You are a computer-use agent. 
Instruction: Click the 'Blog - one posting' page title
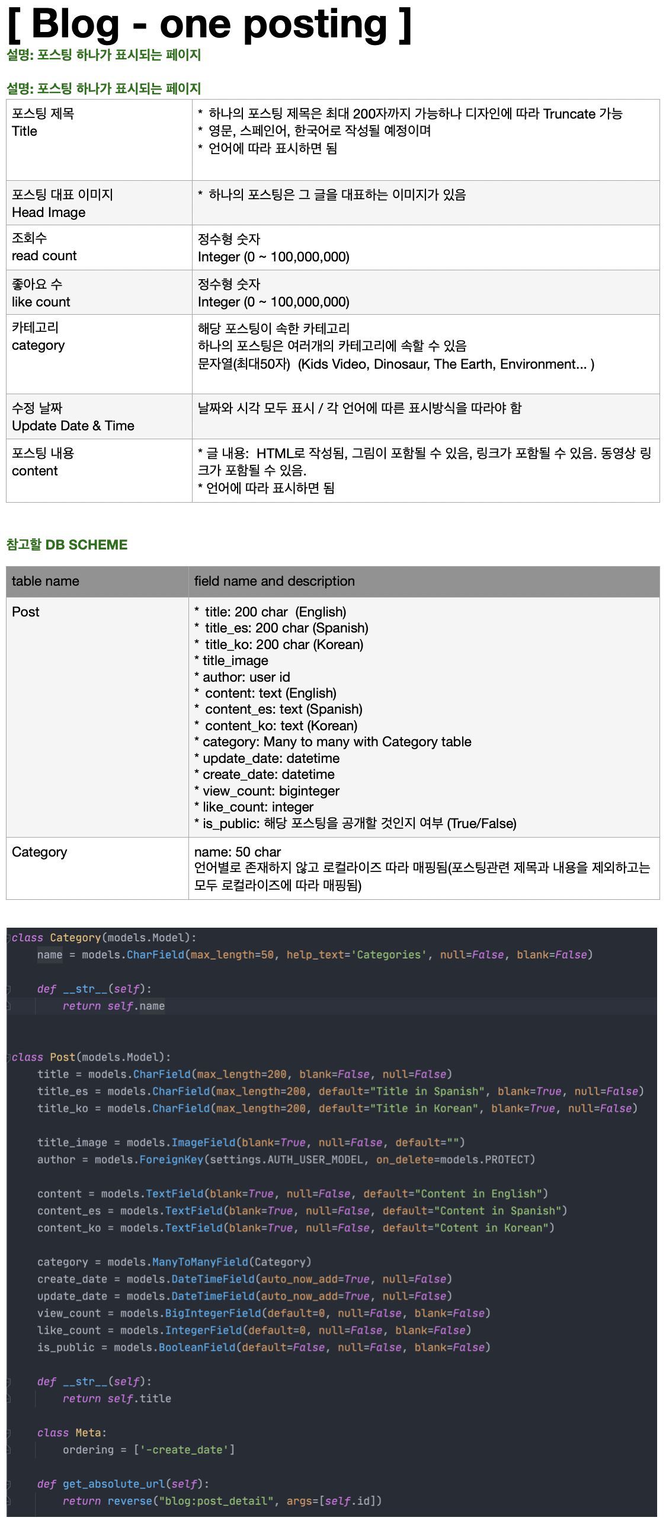click(209, 25)
